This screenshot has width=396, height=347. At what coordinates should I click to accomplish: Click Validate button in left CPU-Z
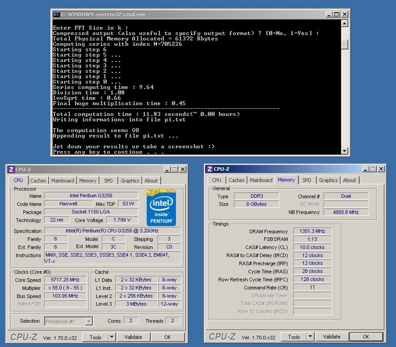tap(133, 337)
